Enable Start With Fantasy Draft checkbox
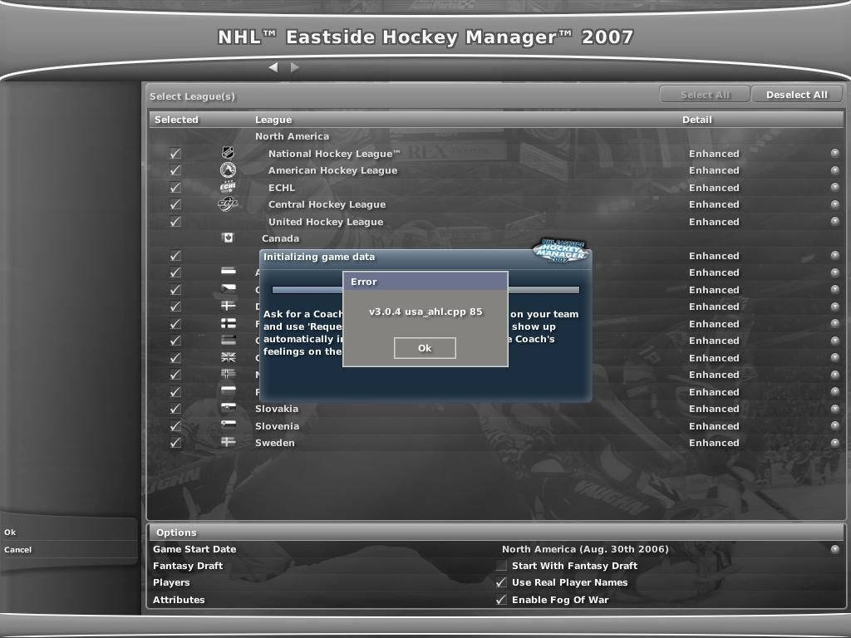Viewport: 851px width, 638px height. click(501, 565)
